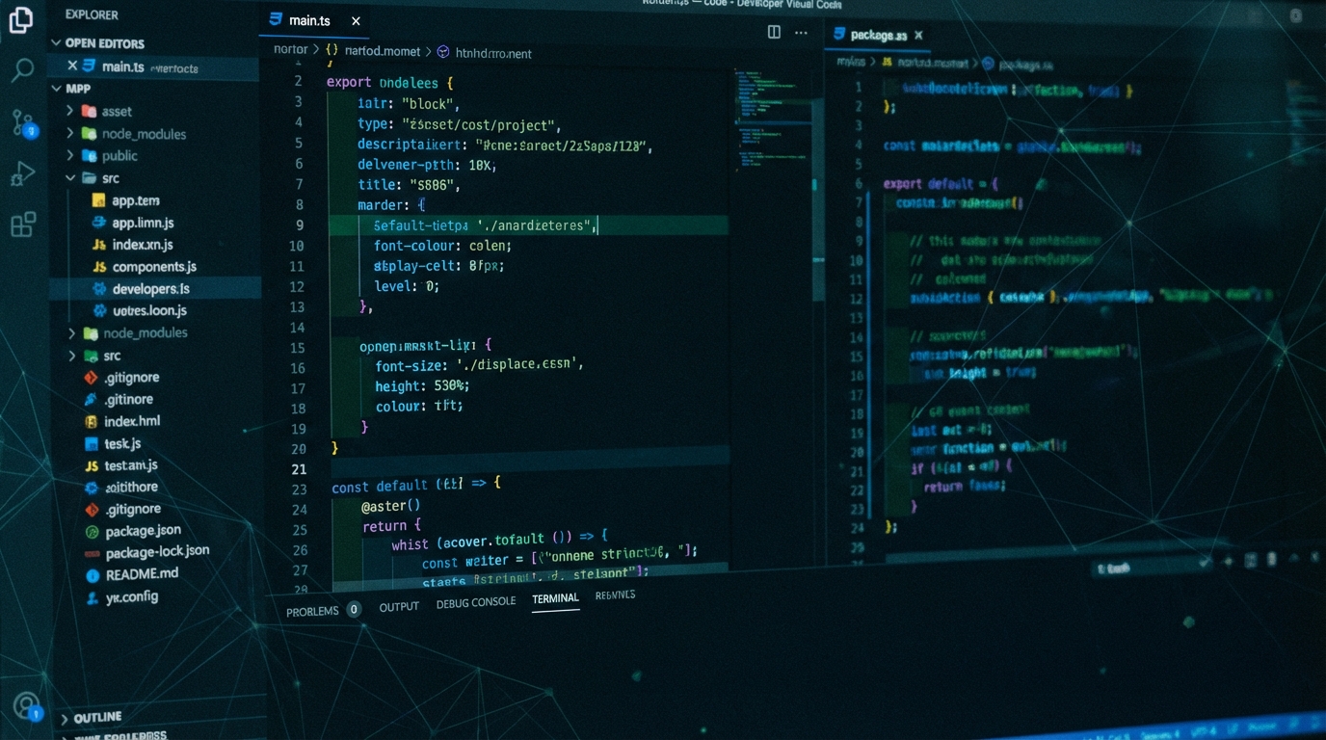The image size is (1326, 740).
Task: Close the main.ts editor tab
Action: pyautogui.click(x=356, y=20)
